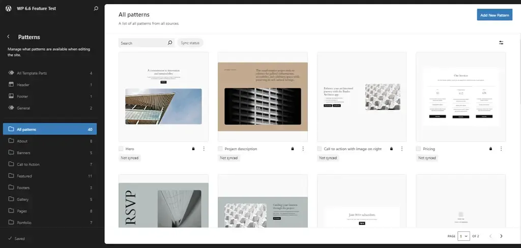Open the Footers patterns category
Image resolution: width=521 pixels, height=248 pixels.
(50, 188)
